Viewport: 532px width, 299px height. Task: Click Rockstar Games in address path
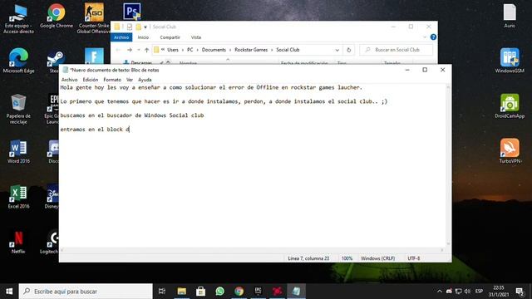click(x=251, y=50)
